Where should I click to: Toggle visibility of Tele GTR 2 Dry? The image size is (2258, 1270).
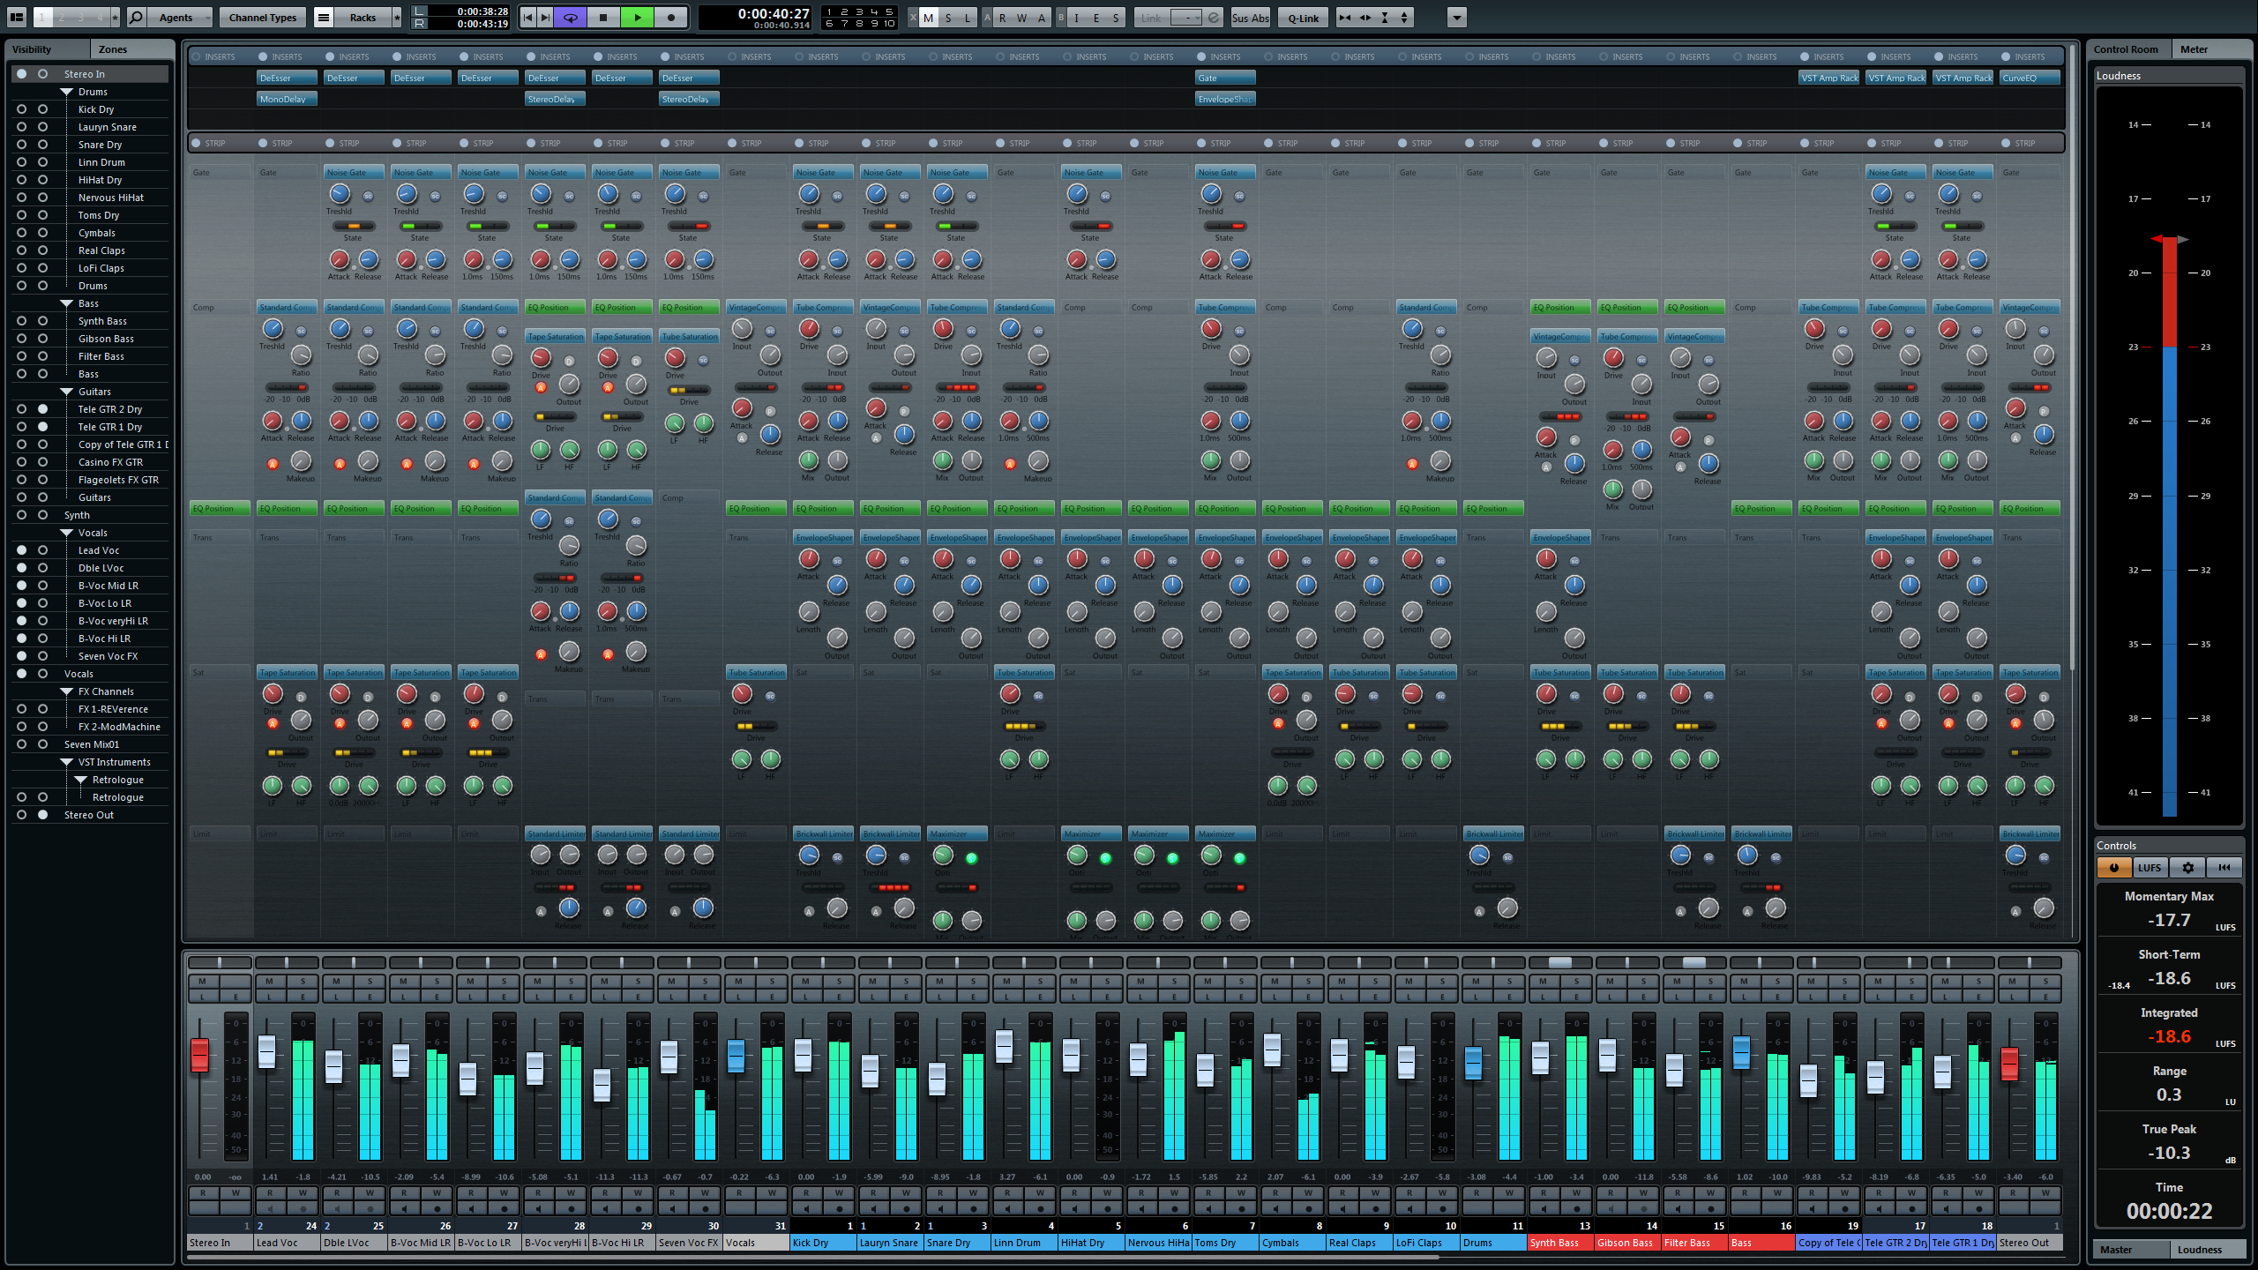click(x=19, y=408)
